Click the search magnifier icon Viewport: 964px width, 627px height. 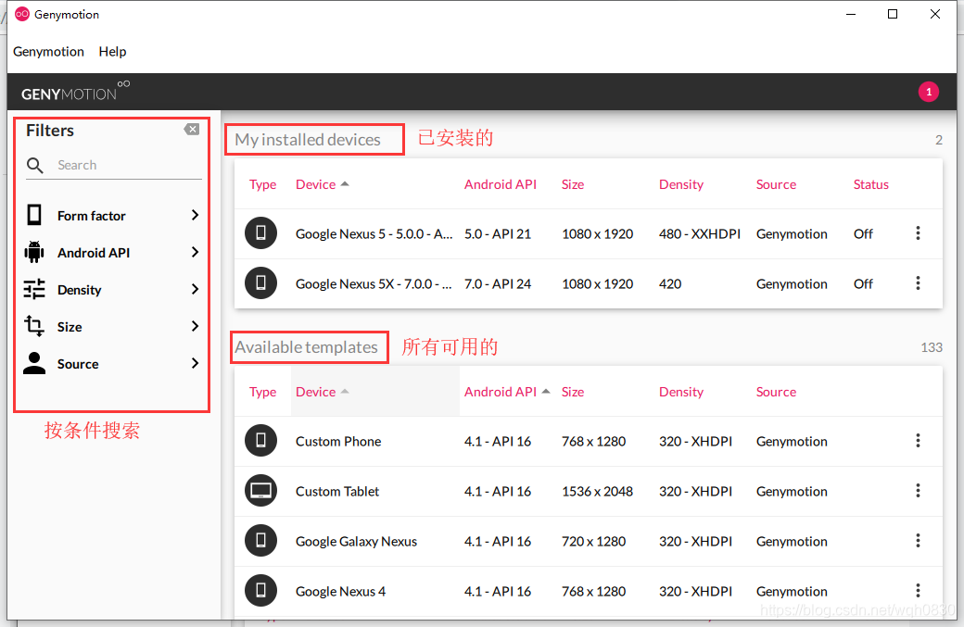pos(35,165)
